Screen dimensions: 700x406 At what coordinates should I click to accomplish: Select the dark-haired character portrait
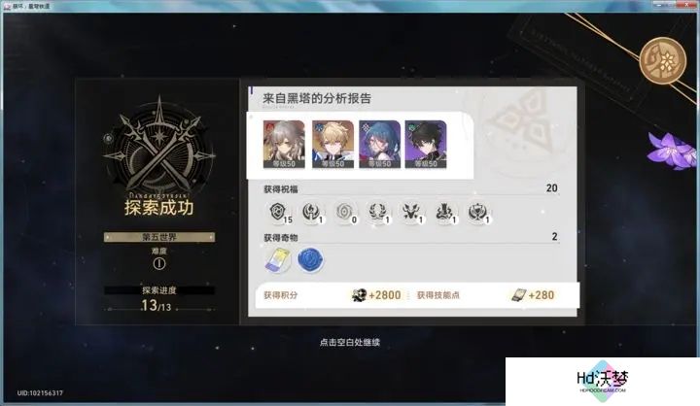tap(426, 144)
